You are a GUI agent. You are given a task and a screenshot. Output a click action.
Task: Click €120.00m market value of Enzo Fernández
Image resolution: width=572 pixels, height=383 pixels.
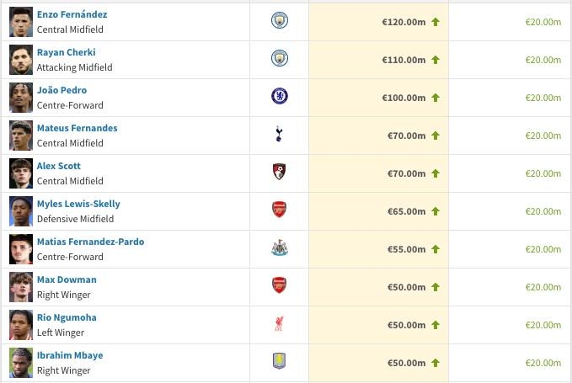coord(404,22)
